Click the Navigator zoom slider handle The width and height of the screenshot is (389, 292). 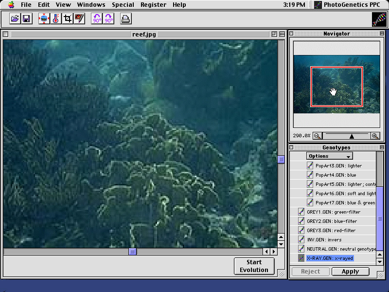click(x=352, y=136)
